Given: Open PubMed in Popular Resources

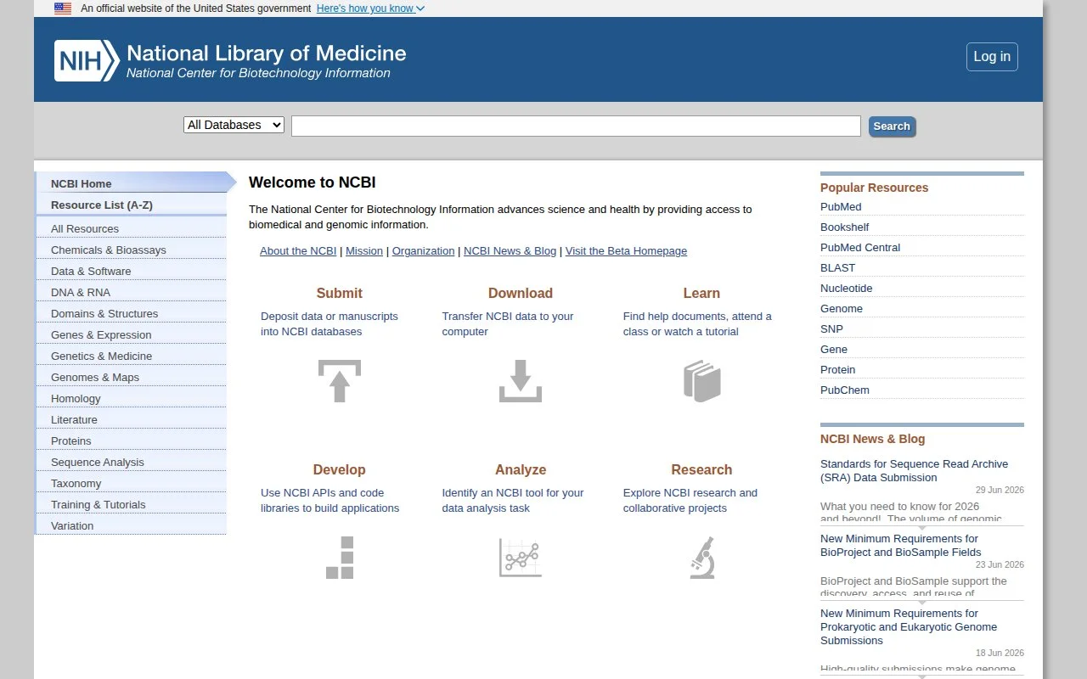Looking at the screenshot, I should [841, 206].
